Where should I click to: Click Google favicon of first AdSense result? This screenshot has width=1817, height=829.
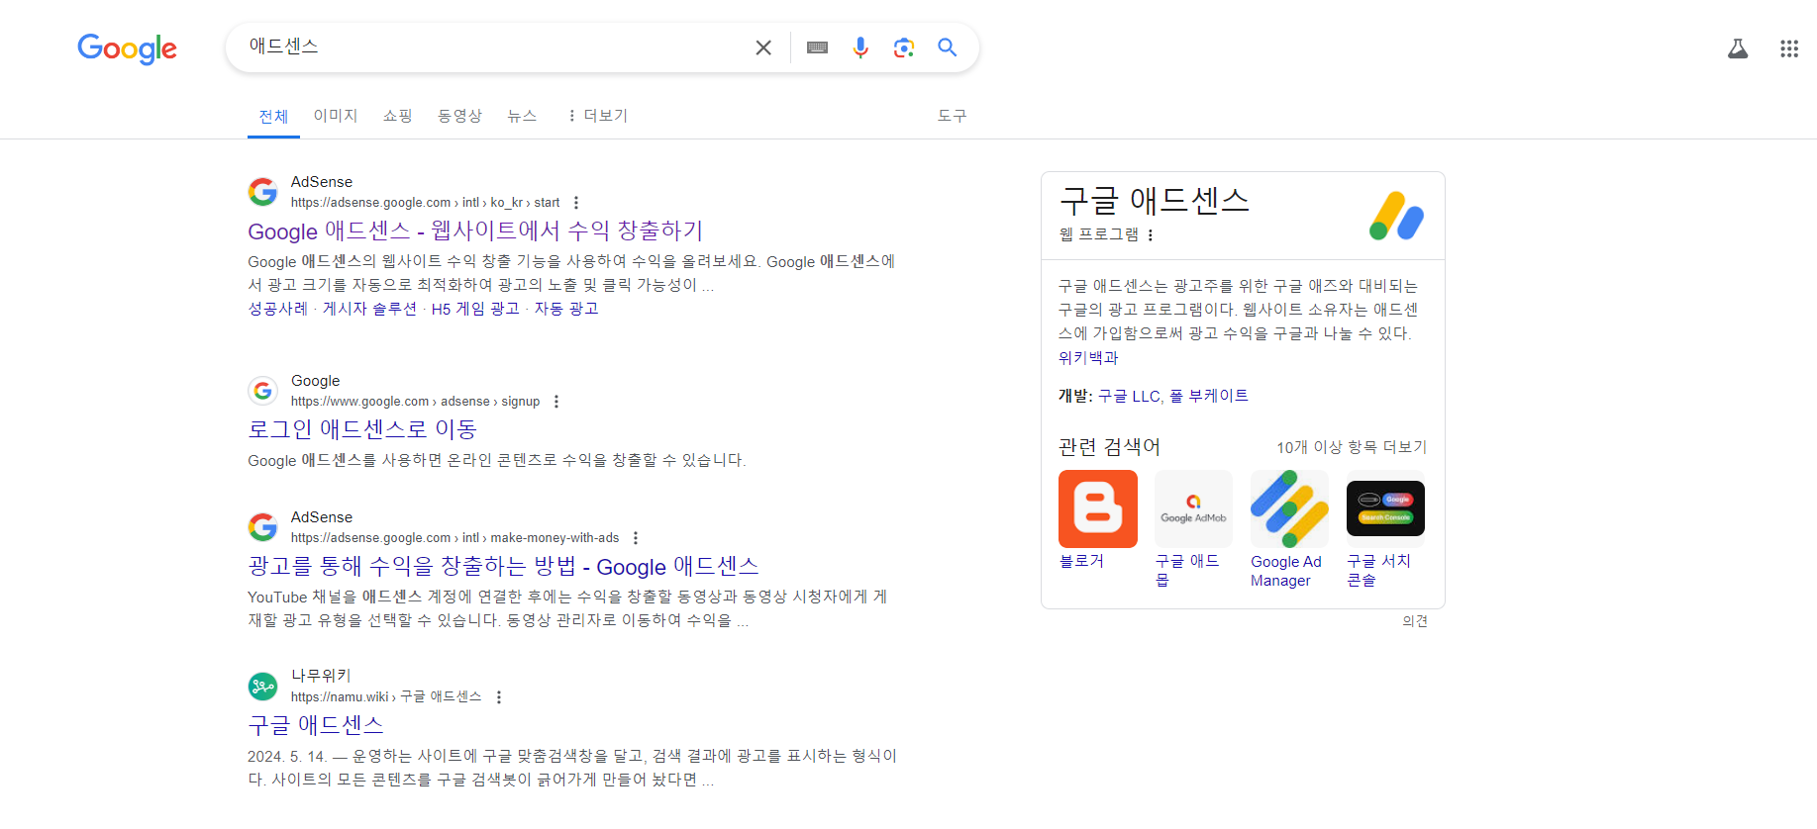click(262, 192)
